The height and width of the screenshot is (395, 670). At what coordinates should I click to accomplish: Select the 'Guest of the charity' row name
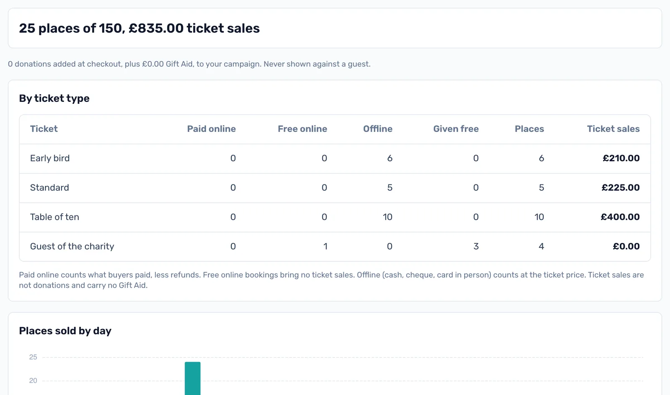click(72, 246)
